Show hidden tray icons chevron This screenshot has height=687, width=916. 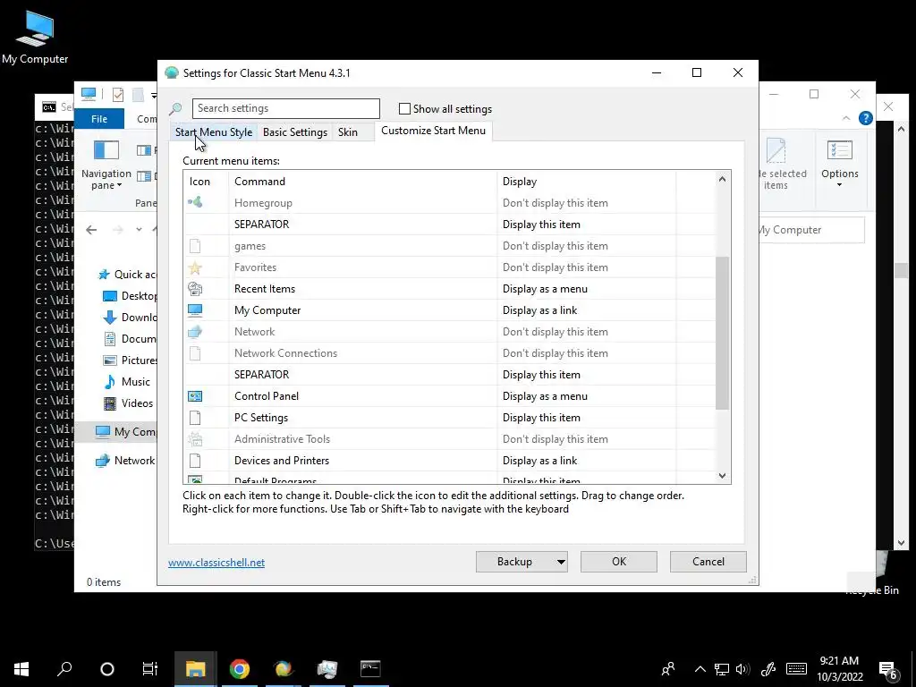click(x=700, y=669)
